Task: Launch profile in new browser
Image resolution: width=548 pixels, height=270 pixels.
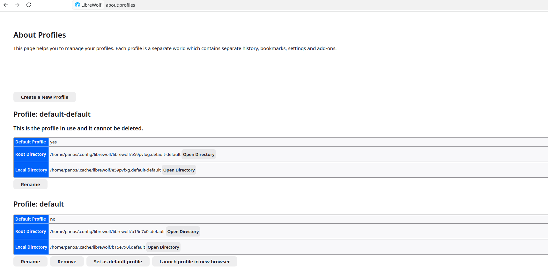Action: pos(195,261)
